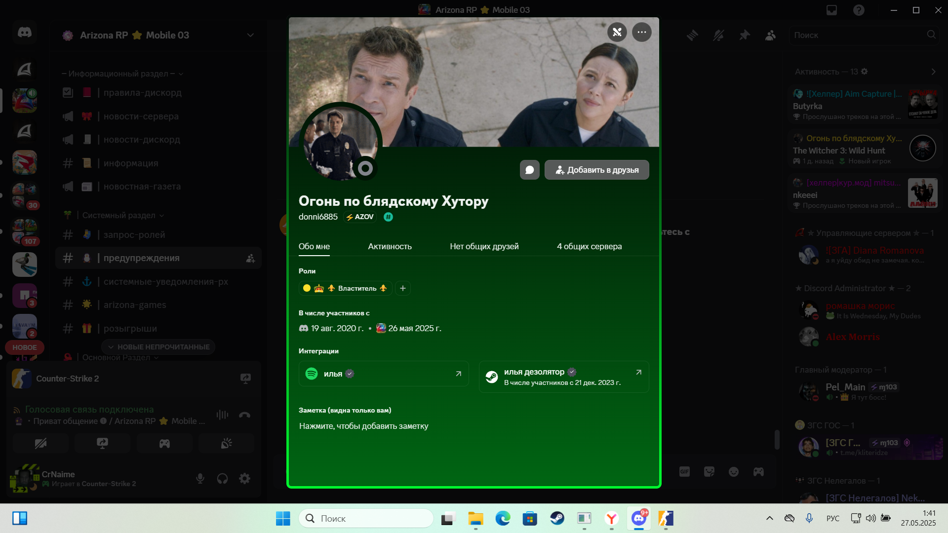Open threads icon in channel header

coord(692,35)
